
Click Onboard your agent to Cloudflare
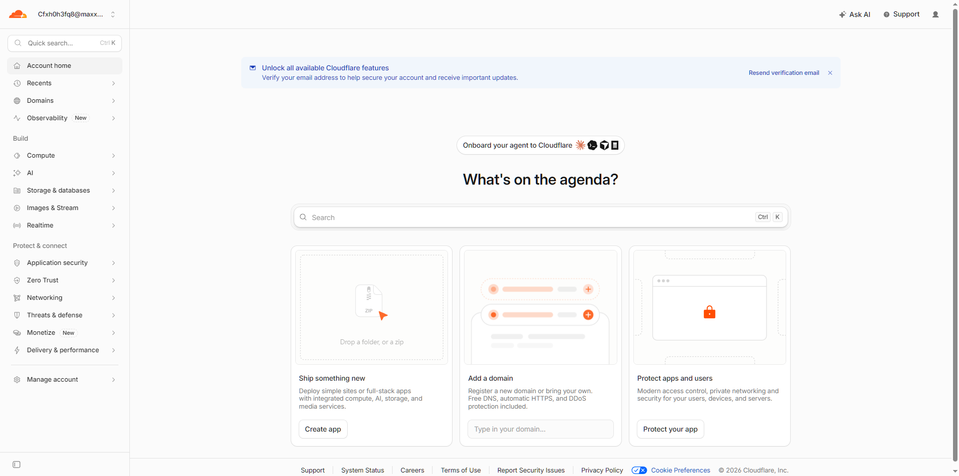point(540,145)
